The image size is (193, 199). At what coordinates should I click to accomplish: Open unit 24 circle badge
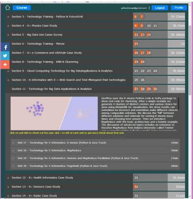pyautogui.click(x=155, y=71)
